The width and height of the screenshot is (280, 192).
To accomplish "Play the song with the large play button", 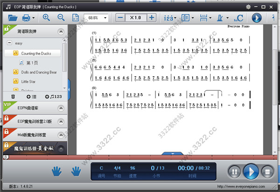I will [251, 171].
